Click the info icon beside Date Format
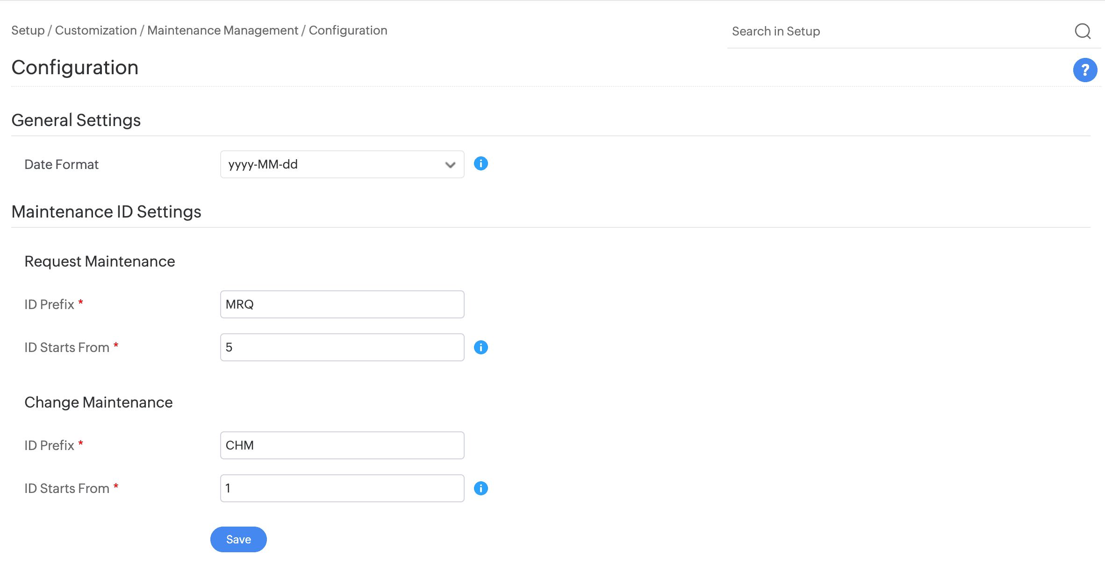Viewport: 1105px width, 577px height. (x=481, y=164)
